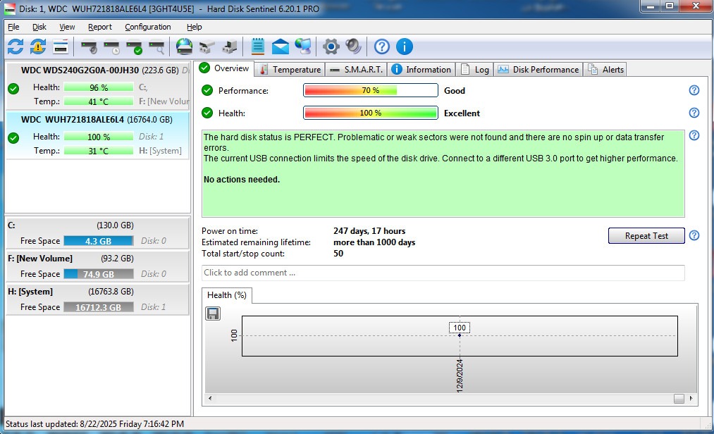Click the disk with green checkmark icon
Screen dimensions: 714x434
(x=135, y=47)
